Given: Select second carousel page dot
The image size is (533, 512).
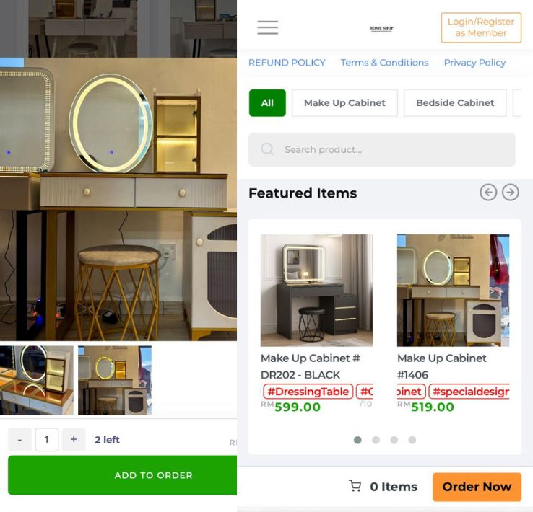Looking at the screenshot, I should [x=376, y=440].
